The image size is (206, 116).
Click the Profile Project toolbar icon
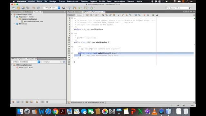coord(91,8)
